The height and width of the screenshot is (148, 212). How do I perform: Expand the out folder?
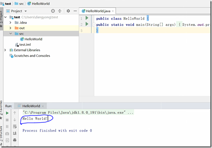[10, 28]
